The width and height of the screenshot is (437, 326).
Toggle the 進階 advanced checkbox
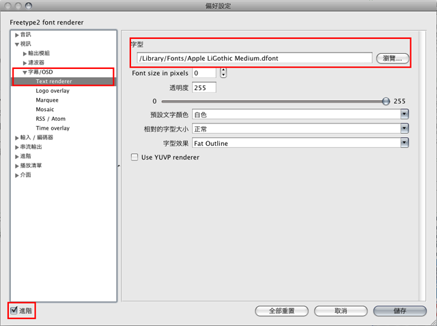(14, 310)
